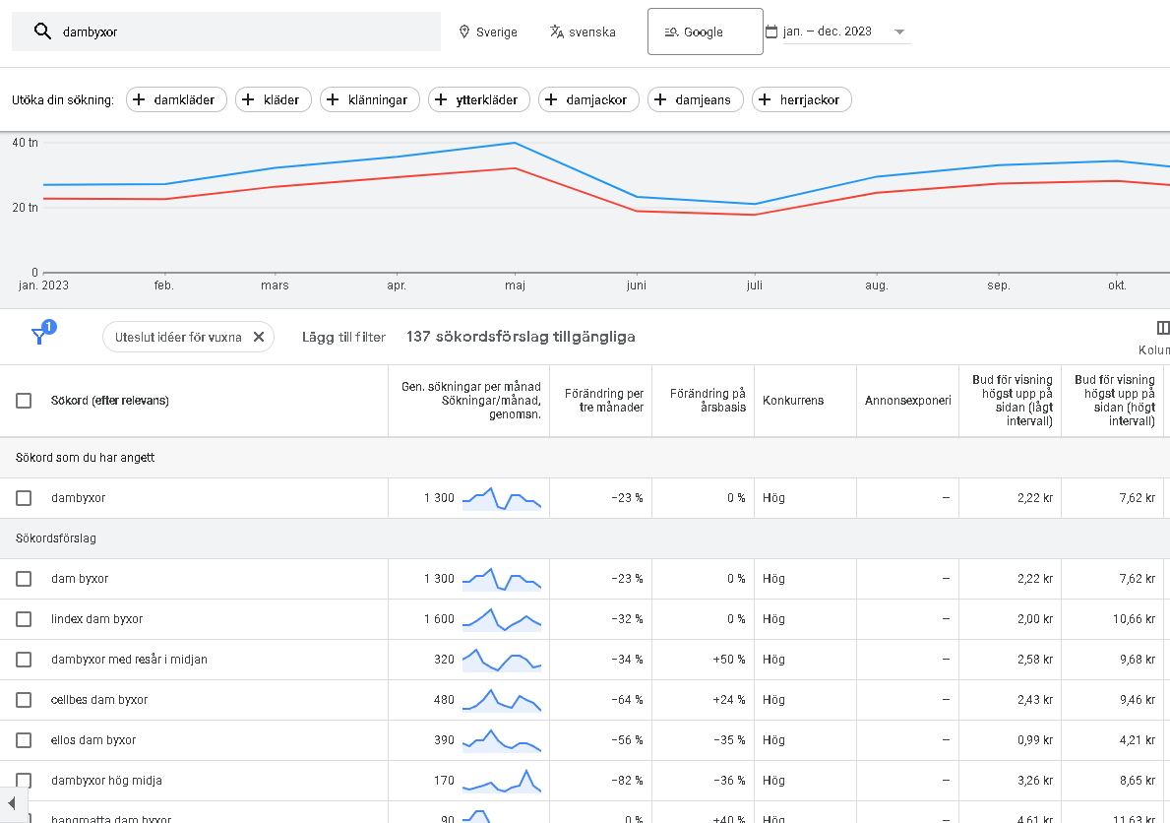This screenshot has height=823, width=1170.
Task: Sort by Annonsexponering column header
Action: [907, 401]
